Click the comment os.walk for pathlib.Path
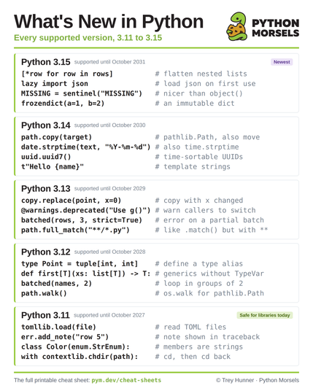Image resolution: width=313 pixels, height=391 pixels. tap(209, 293)
